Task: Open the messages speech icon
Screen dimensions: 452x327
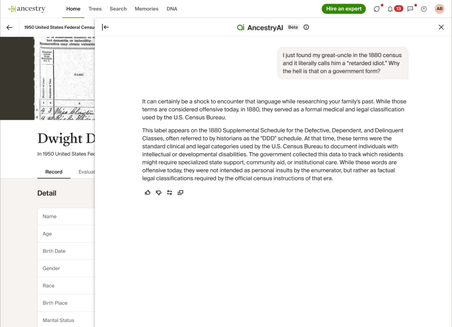Action: click(410, 9)
